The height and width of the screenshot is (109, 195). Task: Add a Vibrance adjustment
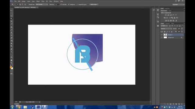[176, 15]
